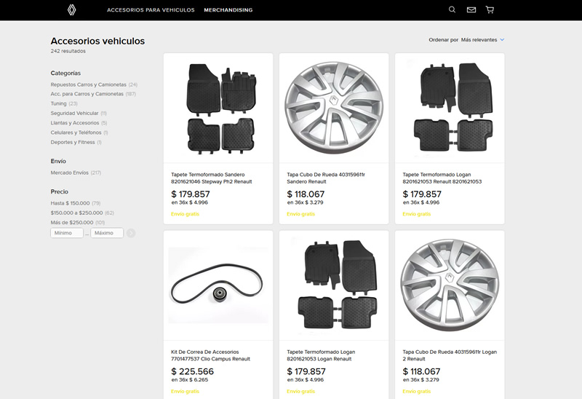Focus the Mínimo price field

67,233
